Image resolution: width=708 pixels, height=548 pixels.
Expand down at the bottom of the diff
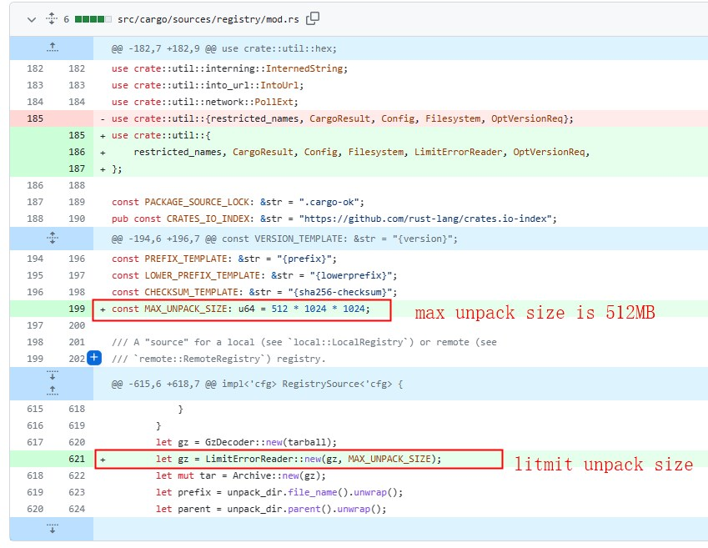click(52, 528)
